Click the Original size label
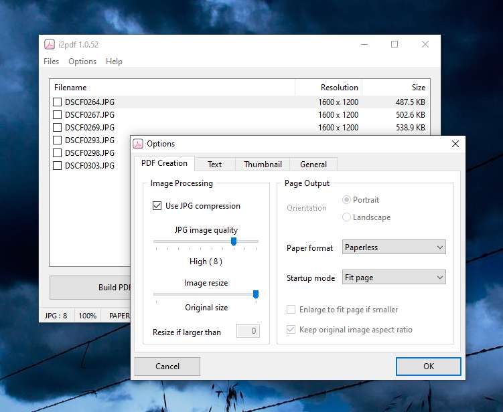 [x=206, y=308]
